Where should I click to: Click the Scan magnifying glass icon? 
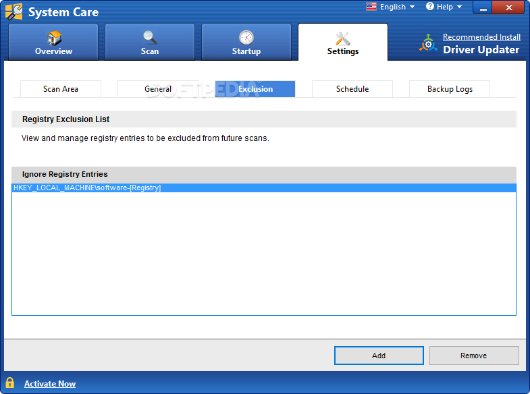point(150,38)
